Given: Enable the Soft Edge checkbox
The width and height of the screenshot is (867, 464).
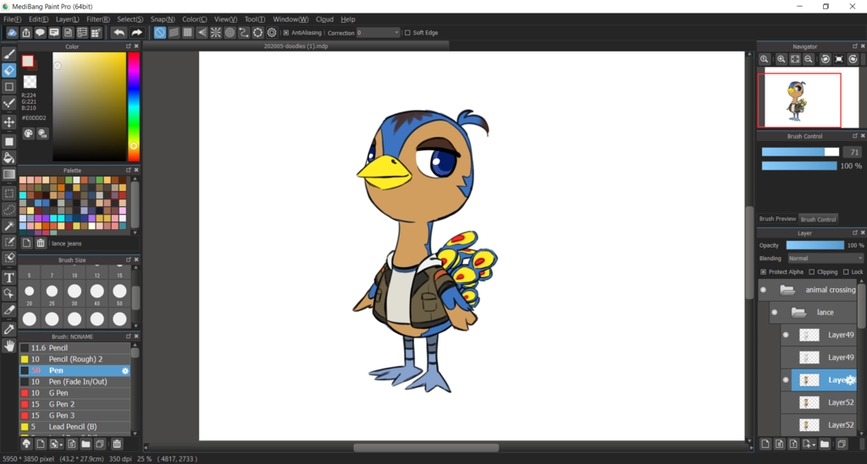Looking at the screenshot, I should pos(407,33).
